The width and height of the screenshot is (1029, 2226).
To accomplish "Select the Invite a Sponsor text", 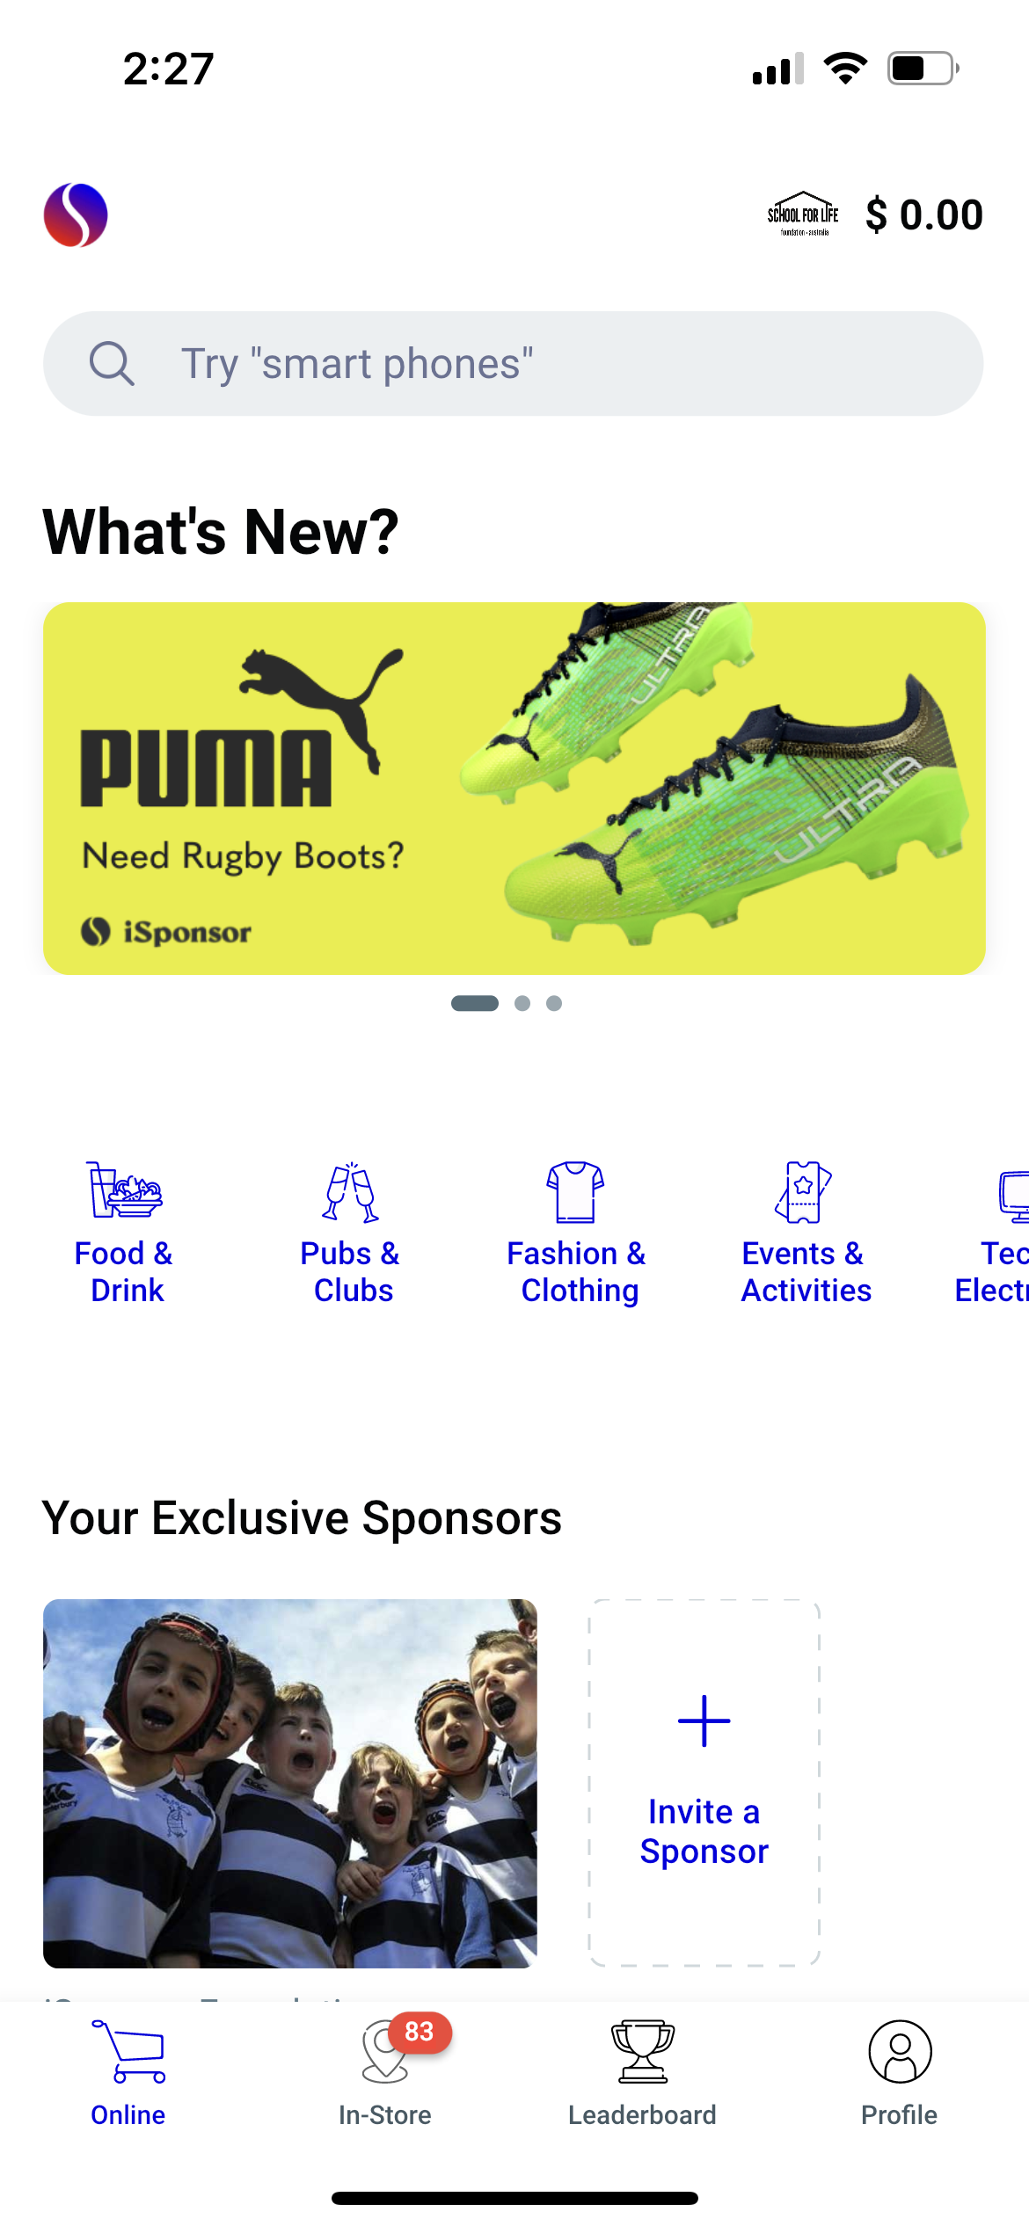I will point(704,1831).
